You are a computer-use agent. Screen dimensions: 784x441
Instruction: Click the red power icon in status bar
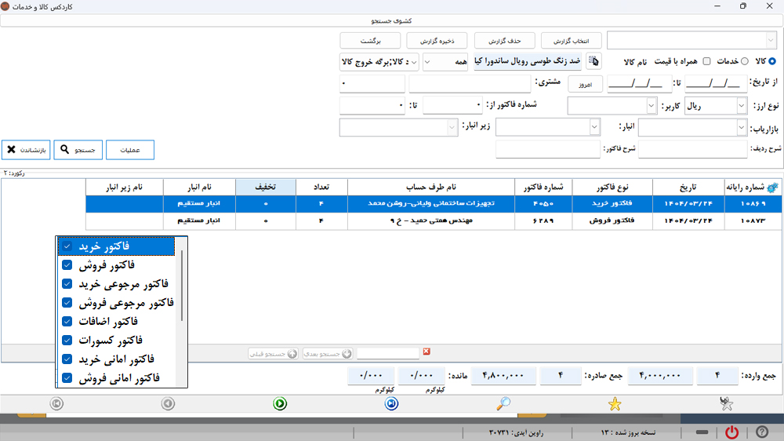731,432
